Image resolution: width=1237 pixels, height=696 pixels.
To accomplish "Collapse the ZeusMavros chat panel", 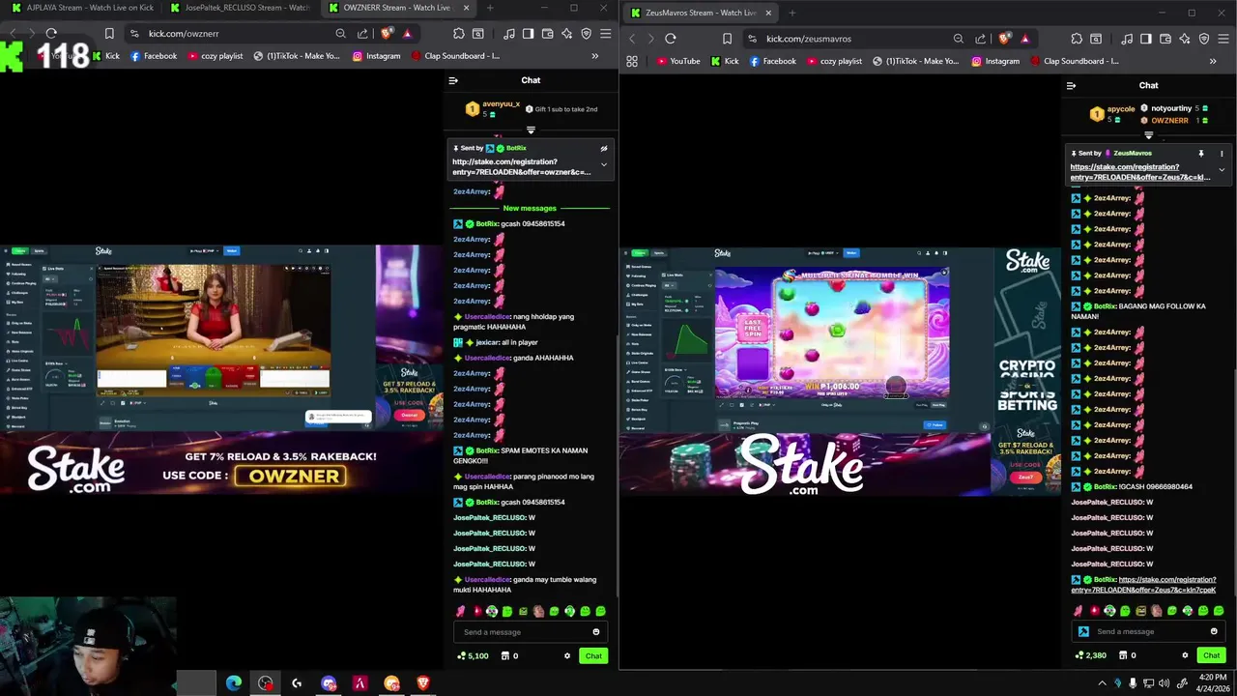I will [x=1071, y=86].
